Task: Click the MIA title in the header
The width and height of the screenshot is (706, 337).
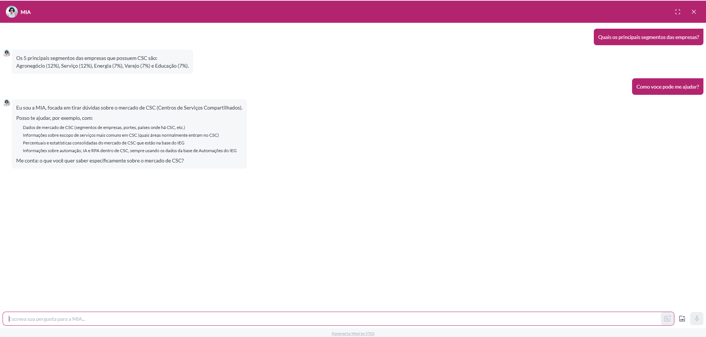Action: (26, 12)
